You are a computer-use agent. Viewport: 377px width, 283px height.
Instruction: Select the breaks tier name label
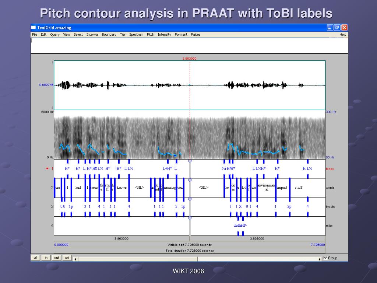(330, 206)
